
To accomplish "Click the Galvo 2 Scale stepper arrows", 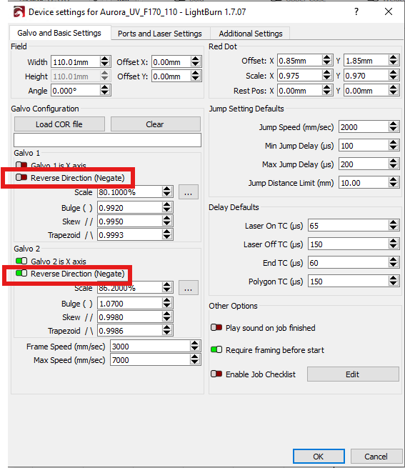I will [167, 288].
